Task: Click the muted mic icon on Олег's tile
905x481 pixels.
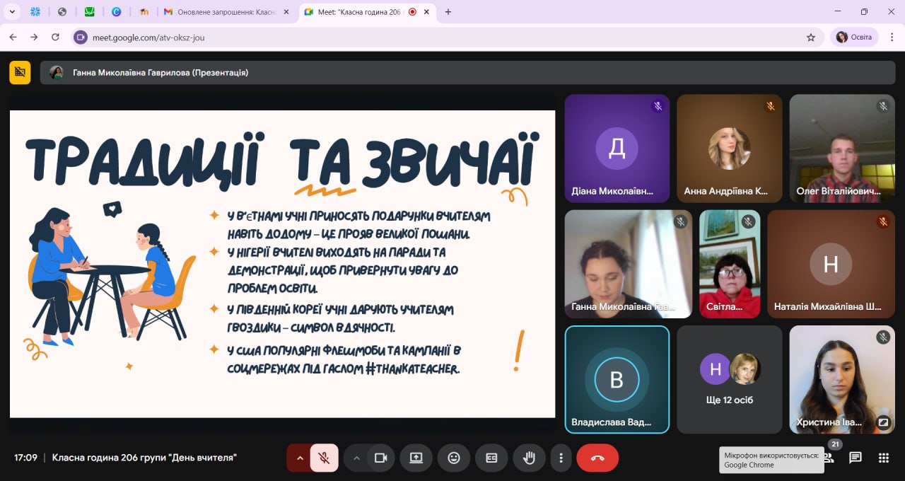Action: [883, 106]
